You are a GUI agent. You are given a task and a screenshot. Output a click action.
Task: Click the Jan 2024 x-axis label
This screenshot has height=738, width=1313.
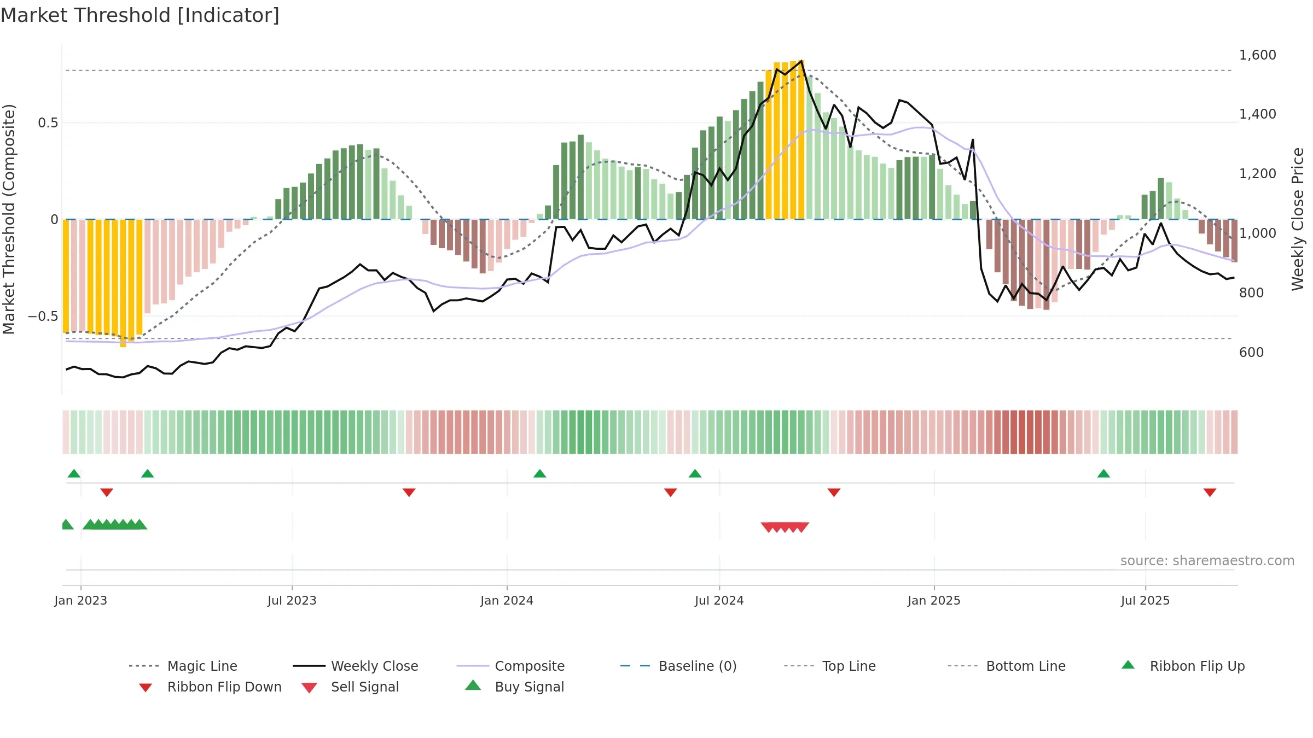point(507,600)
